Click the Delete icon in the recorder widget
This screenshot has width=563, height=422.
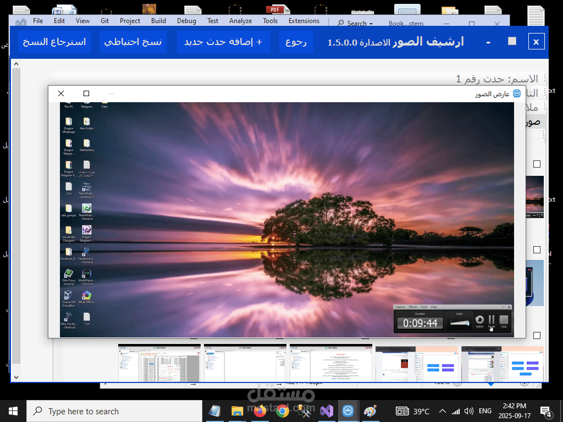tap(479, 321)
